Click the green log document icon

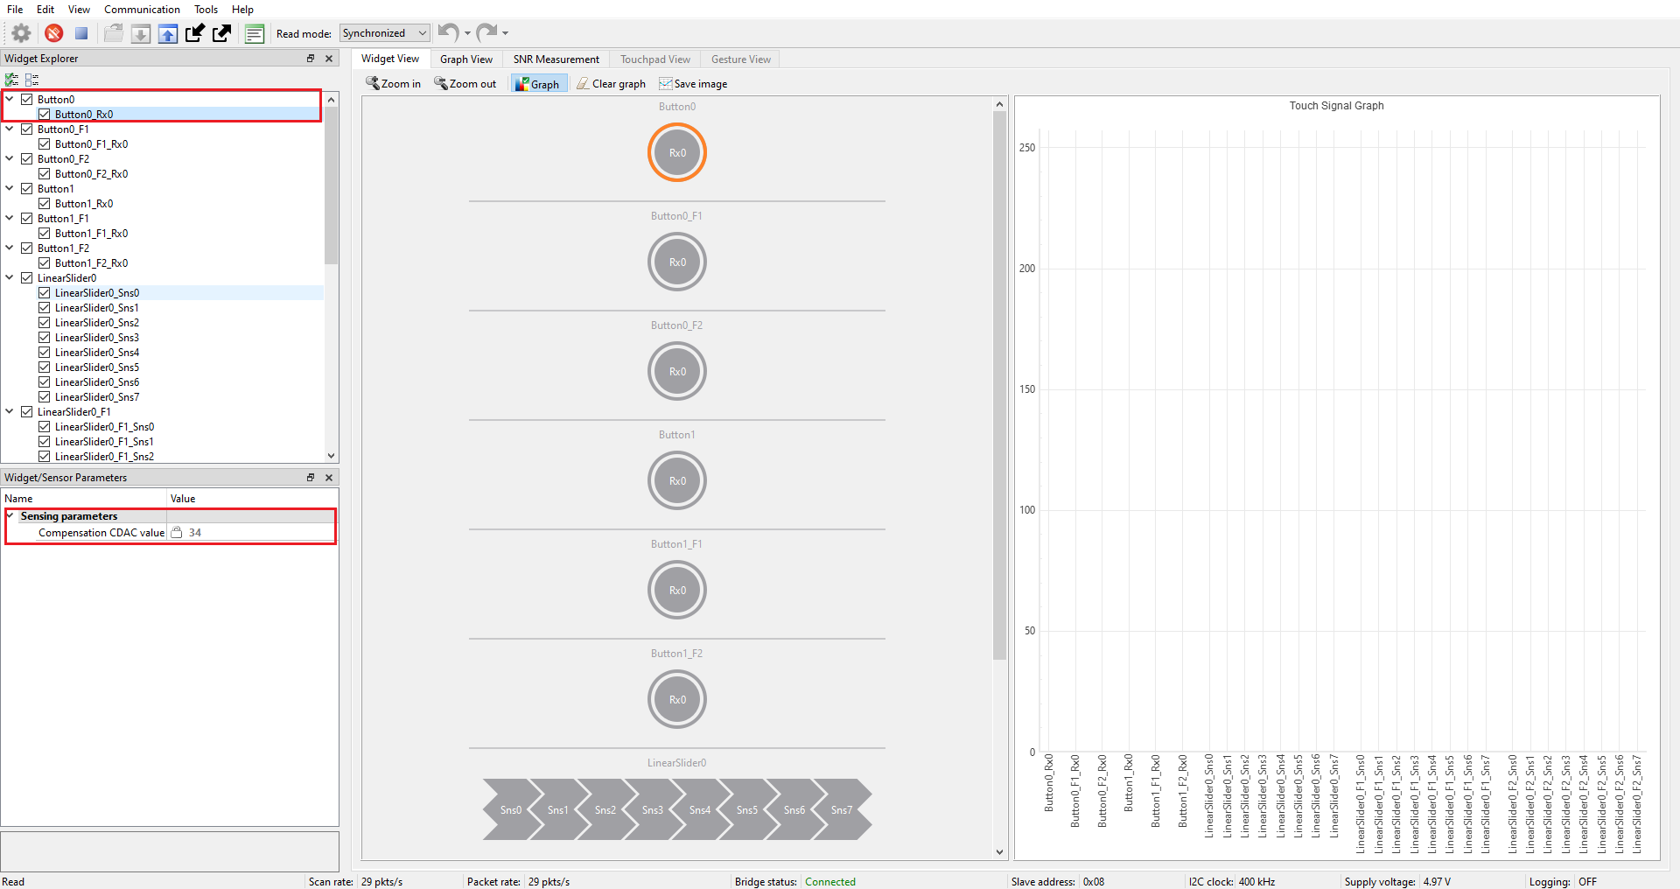tap(255, 33)
